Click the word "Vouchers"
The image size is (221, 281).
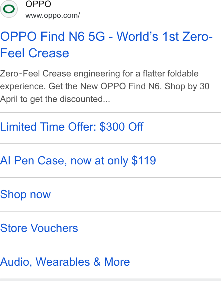point(54,228)
